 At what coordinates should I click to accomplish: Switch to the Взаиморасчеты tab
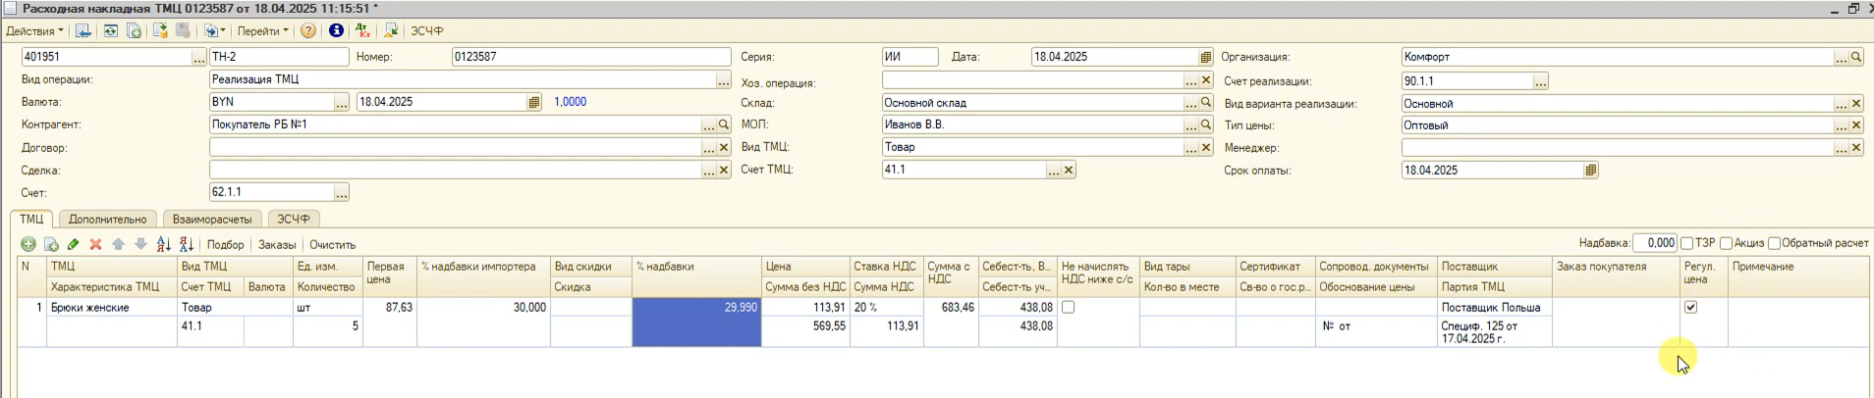(x=212, y=219)
